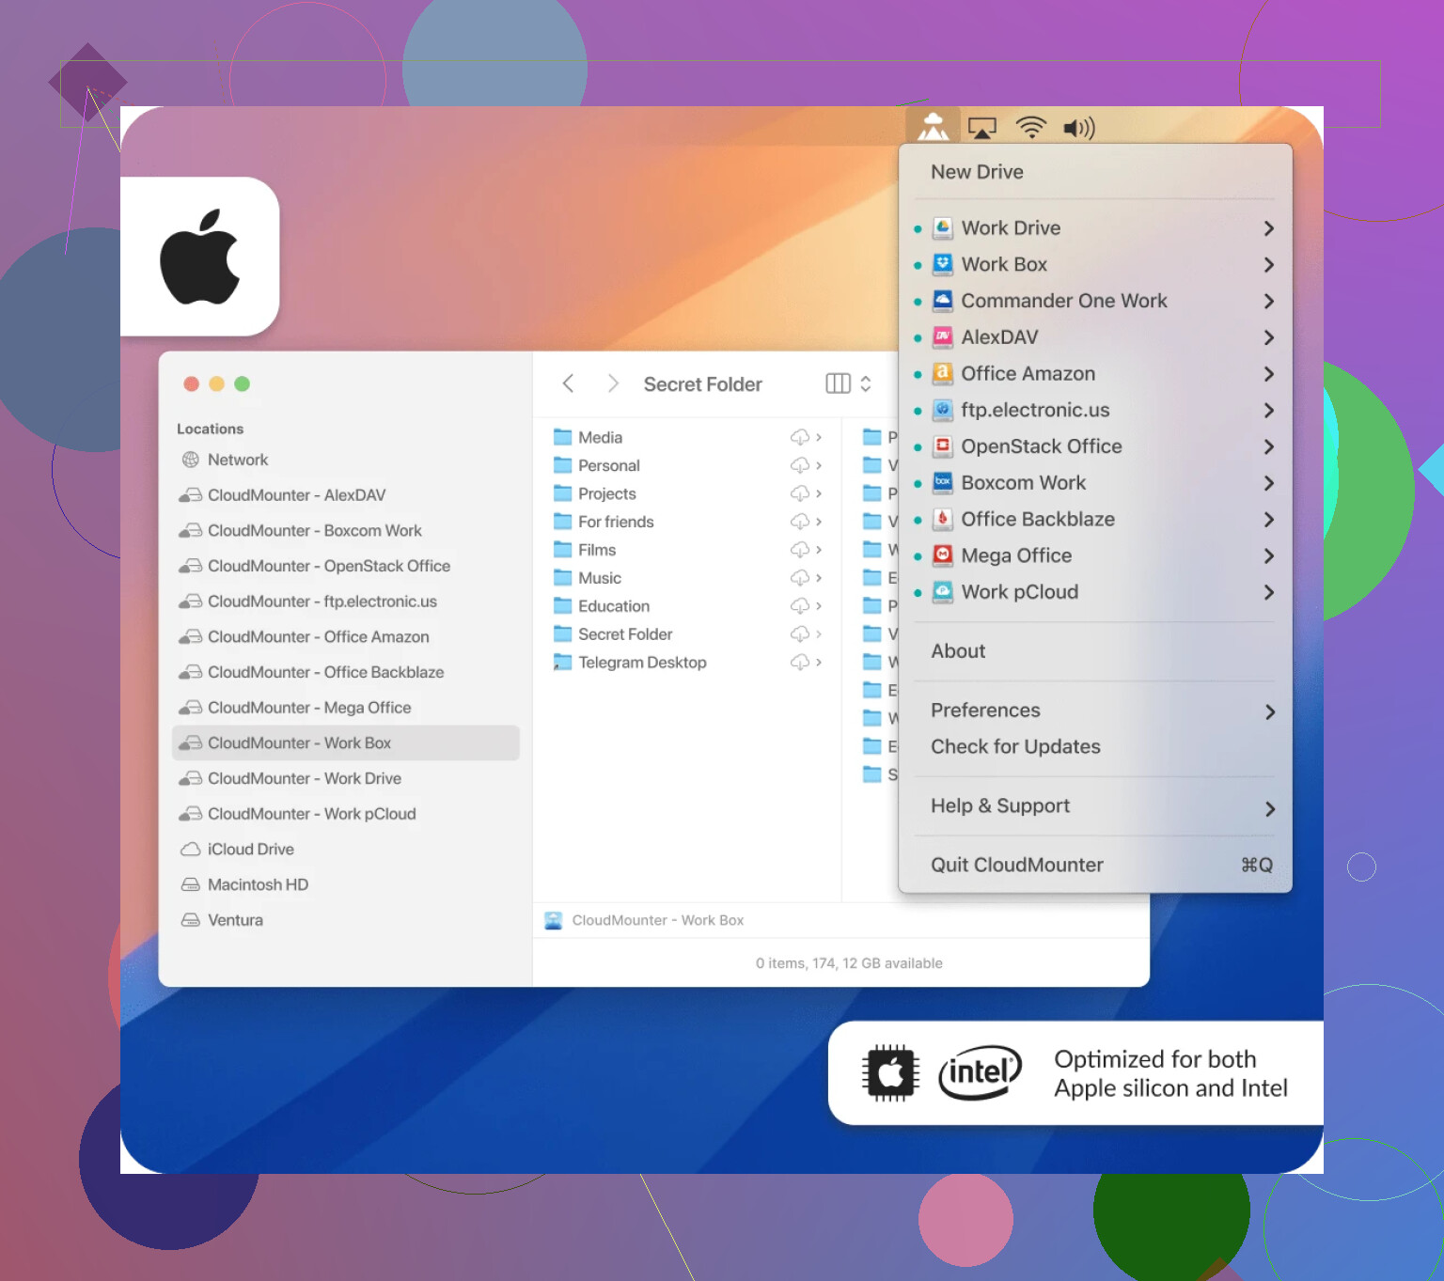This screenshot has width=1444, height=1281.
Task: Expand the Work Drive submenu chevron
Action: click(1268, 228)
